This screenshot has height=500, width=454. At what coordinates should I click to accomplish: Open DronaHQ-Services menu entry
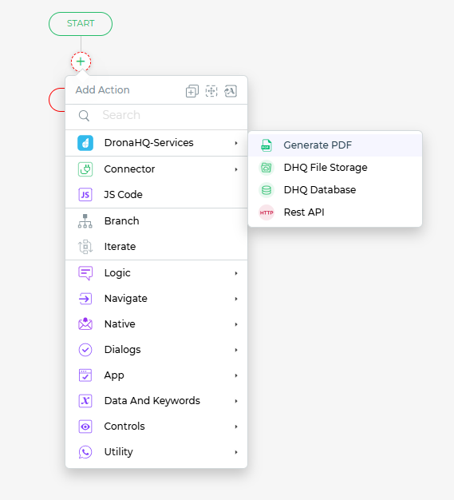coord(156,143)
